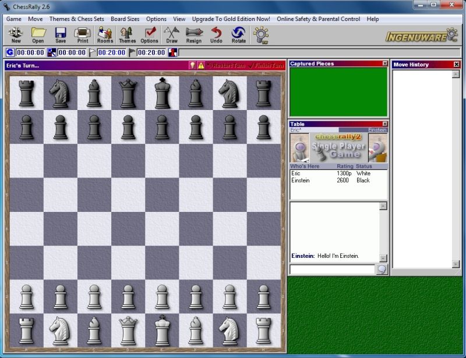
Task: Select Einstein row in Who's Here list
Action: [338, 180]
